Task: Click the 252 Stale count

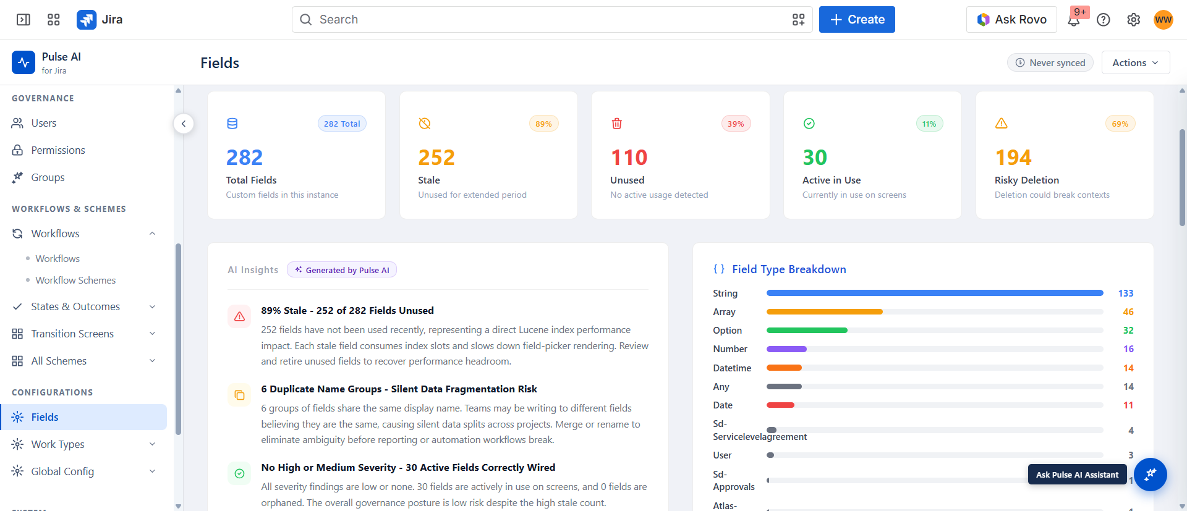Action: (x=436, y=158)
